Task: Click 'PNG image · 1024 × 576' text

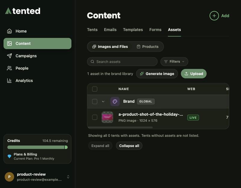Action: (138, 121)
